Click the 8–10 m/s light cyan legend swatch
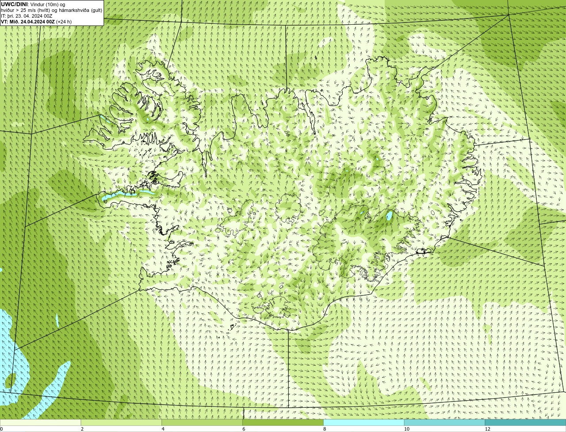This screenshot has height=432, width=566. pyautogui.click(x=364, y=423)
